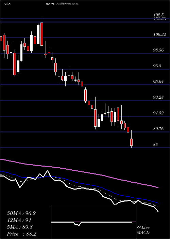Click the <<Live MACD label
Screen dimensions: 170x239
point(143,230)
